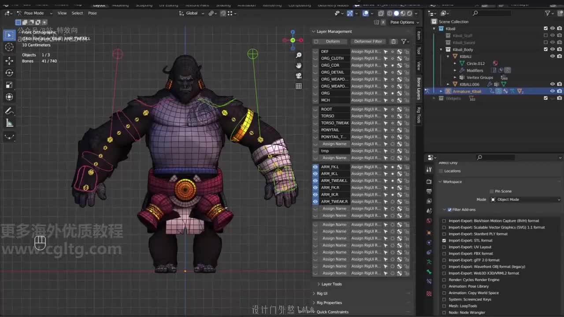Screen dimensions: 564x317
Task: Toggle the snapping magnet icon
Action: click(x=223, y=13)
